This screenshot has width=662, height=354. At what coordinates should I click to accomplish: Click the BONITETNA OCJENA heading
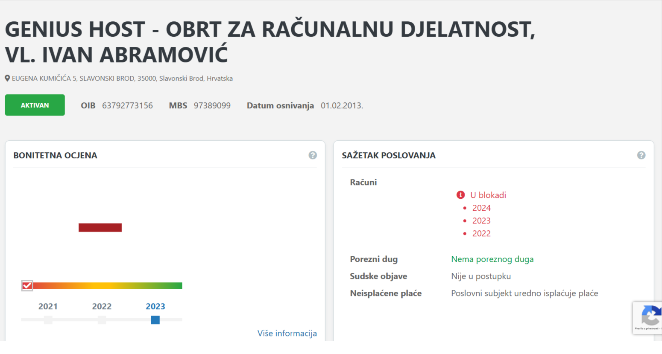56,155
